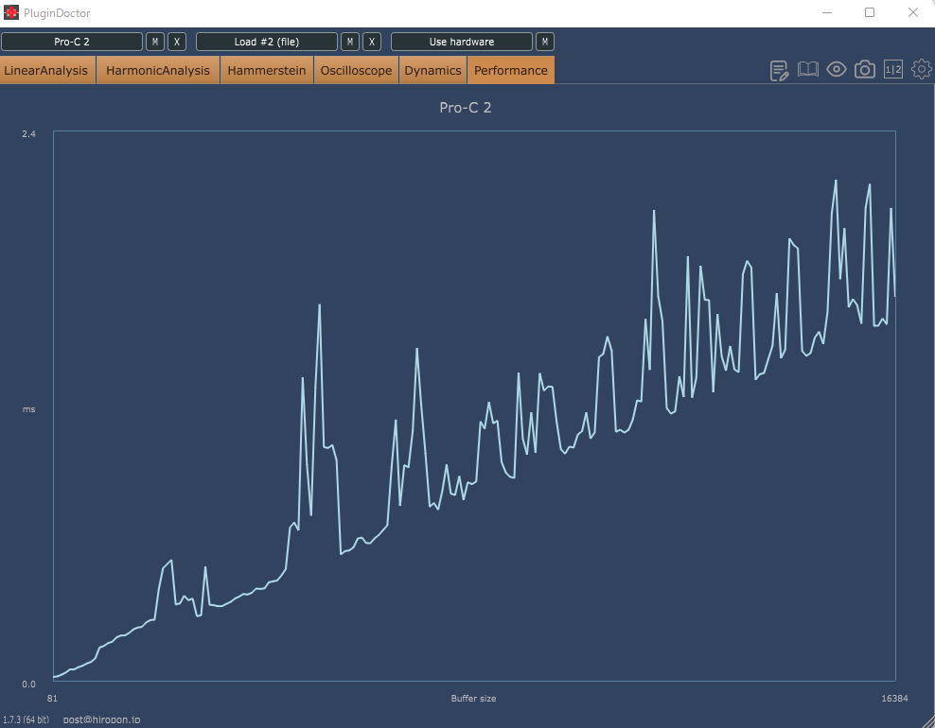The width and height of the screenshot is (935, 728).
Task: Open the Load #2 (file) slot
Action: click(x=267, y=42)
